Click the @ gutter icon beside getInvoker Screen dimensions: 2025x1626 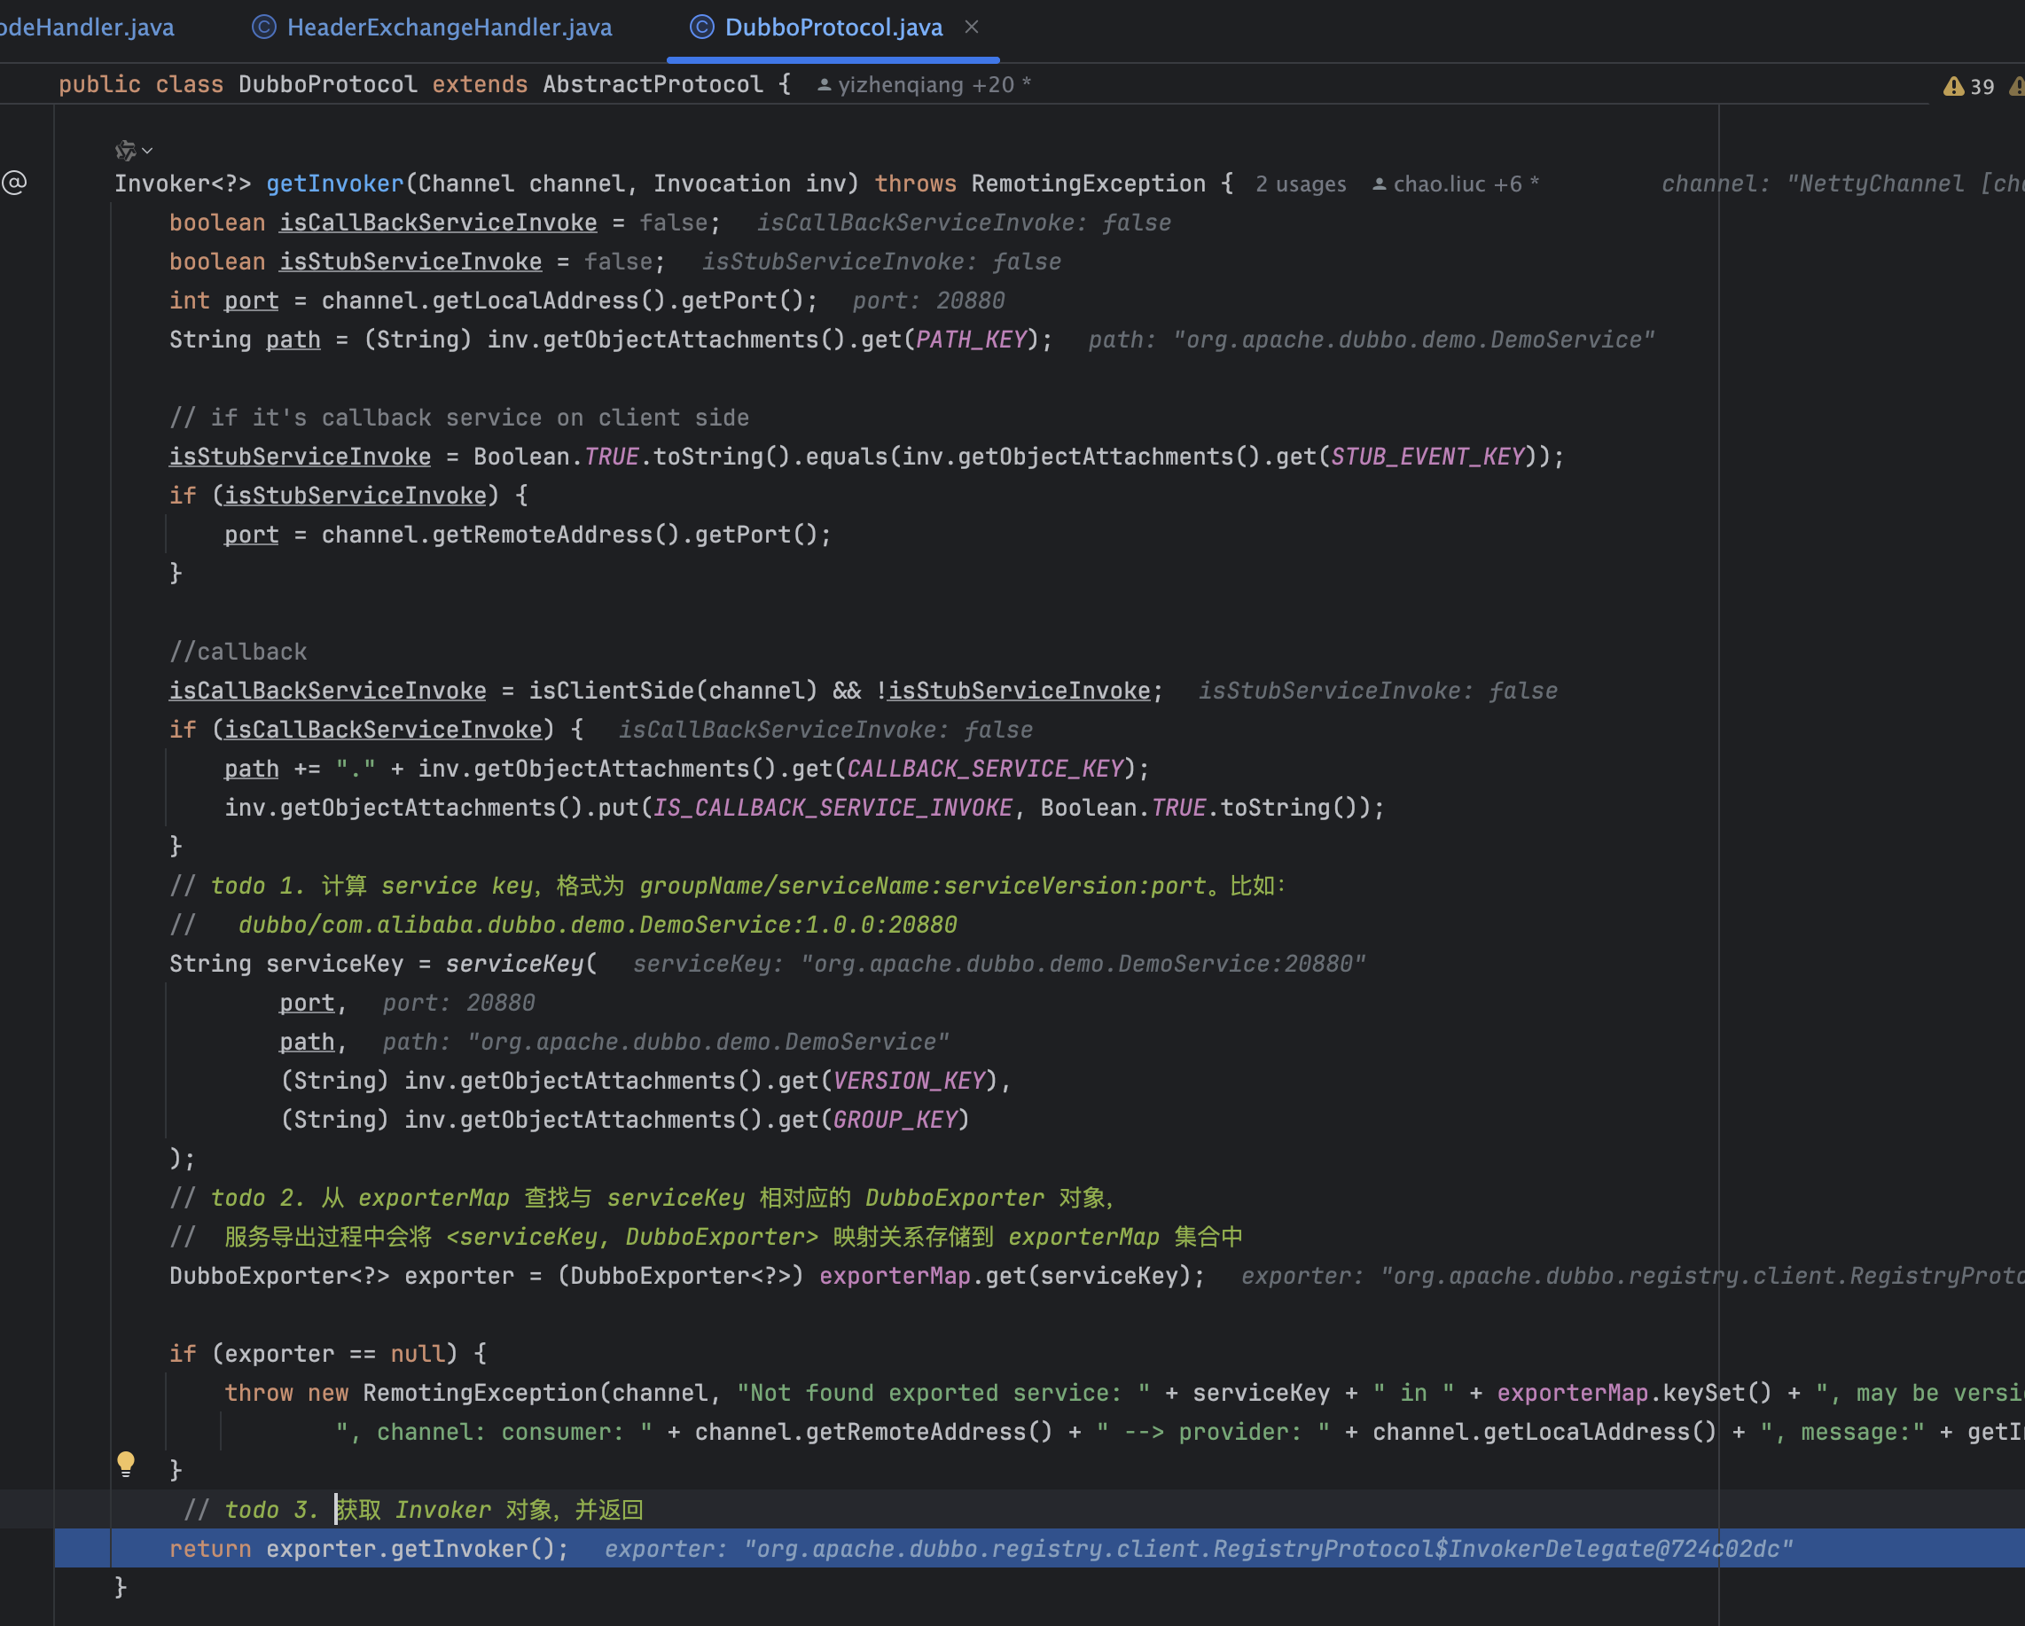[14, 183]
